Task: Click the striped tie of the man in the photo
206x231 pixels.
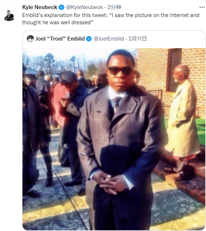Action: pos(116,104)
